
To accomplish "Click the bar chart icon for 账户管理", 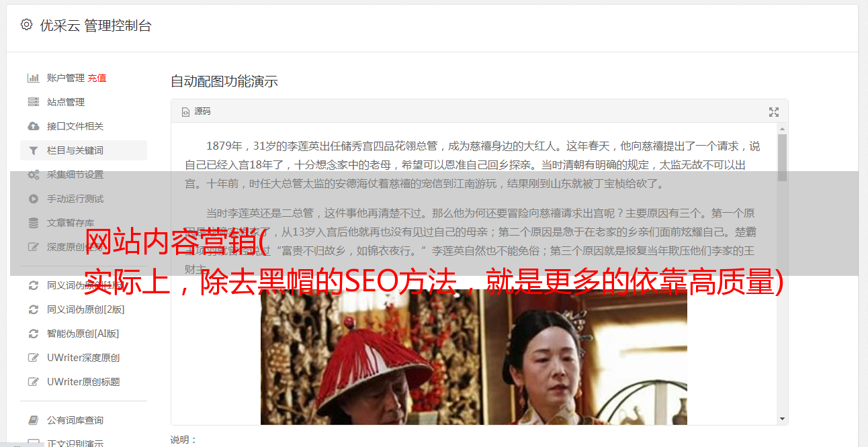I will (33, 78).
